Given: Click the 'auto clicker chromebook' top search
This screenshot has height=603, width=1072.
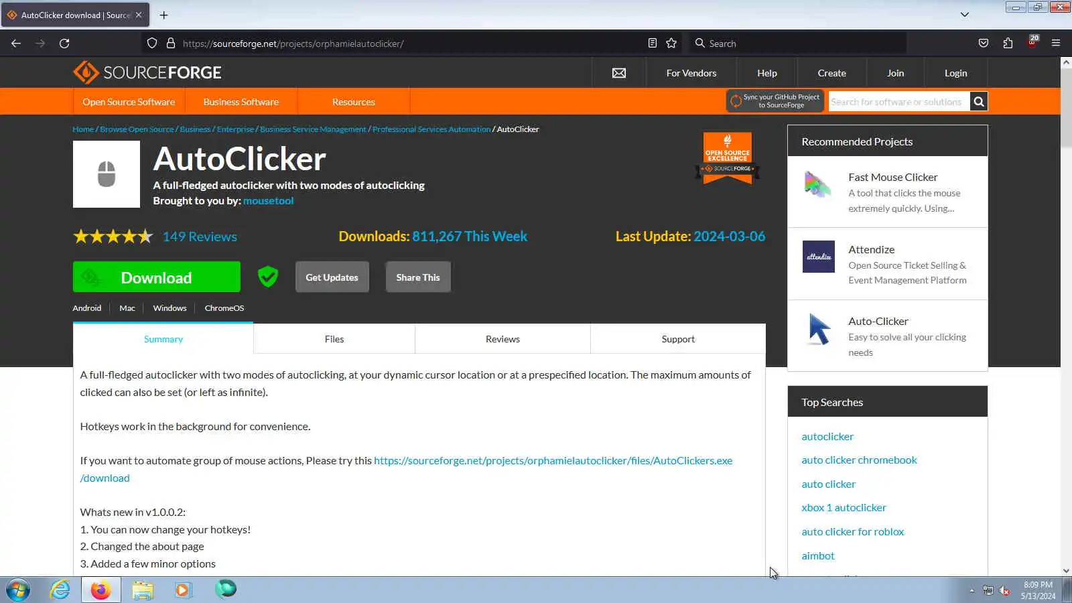Looking at the screenshot, I should coord(859,460).
